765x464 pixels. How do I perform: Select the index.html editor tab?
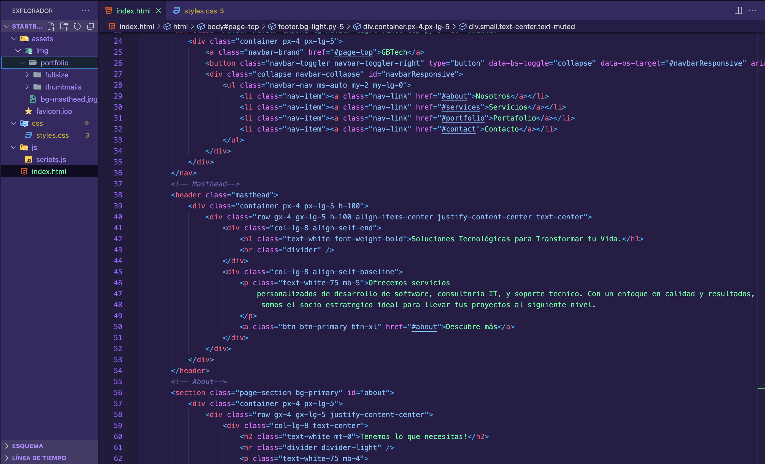tap(133, 11)
